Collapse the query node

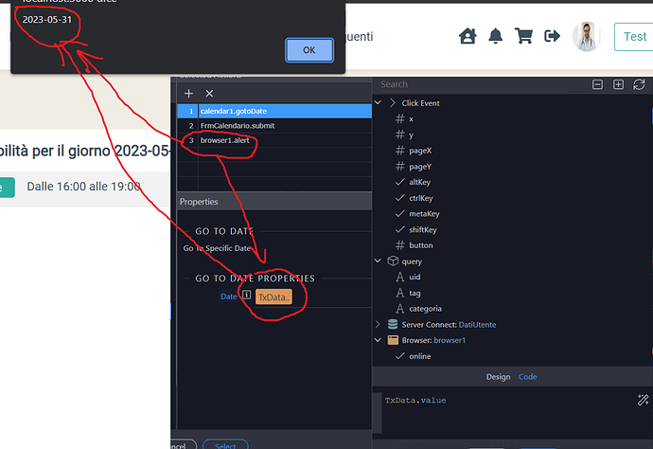[378, 261]
